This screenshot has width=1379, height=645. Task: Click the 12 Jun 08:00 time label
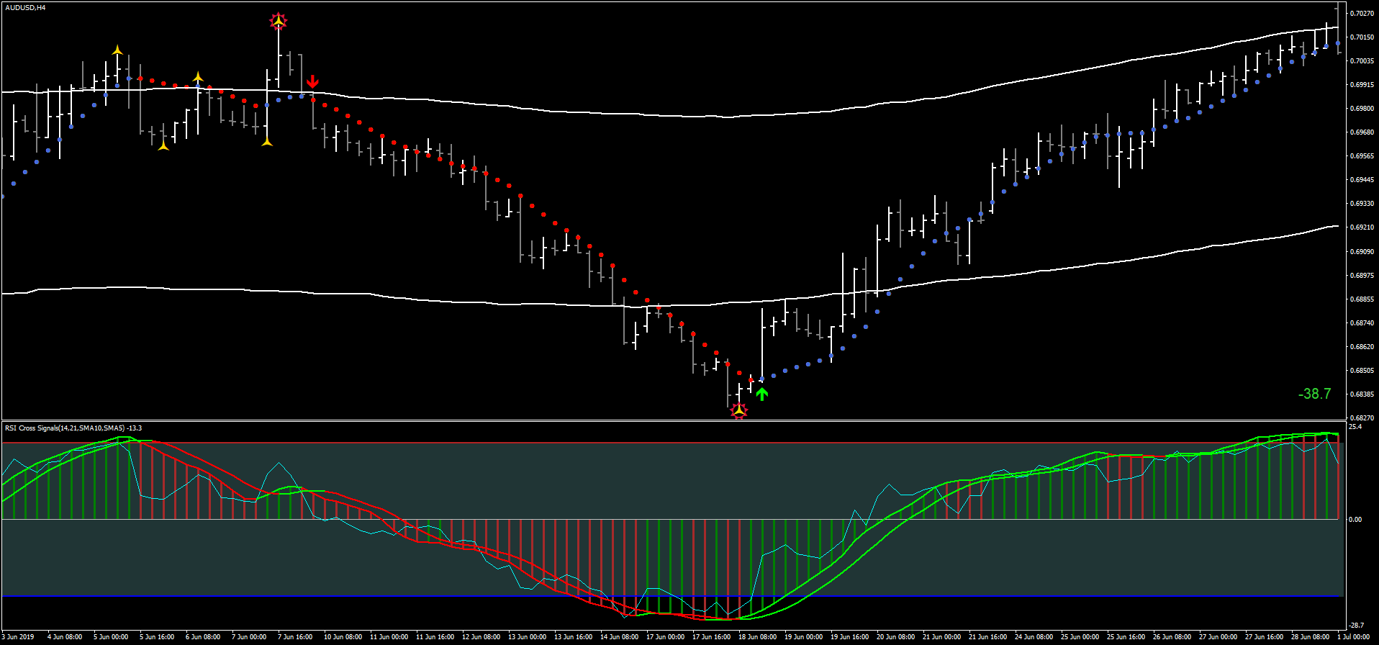(x=481, y=637)
